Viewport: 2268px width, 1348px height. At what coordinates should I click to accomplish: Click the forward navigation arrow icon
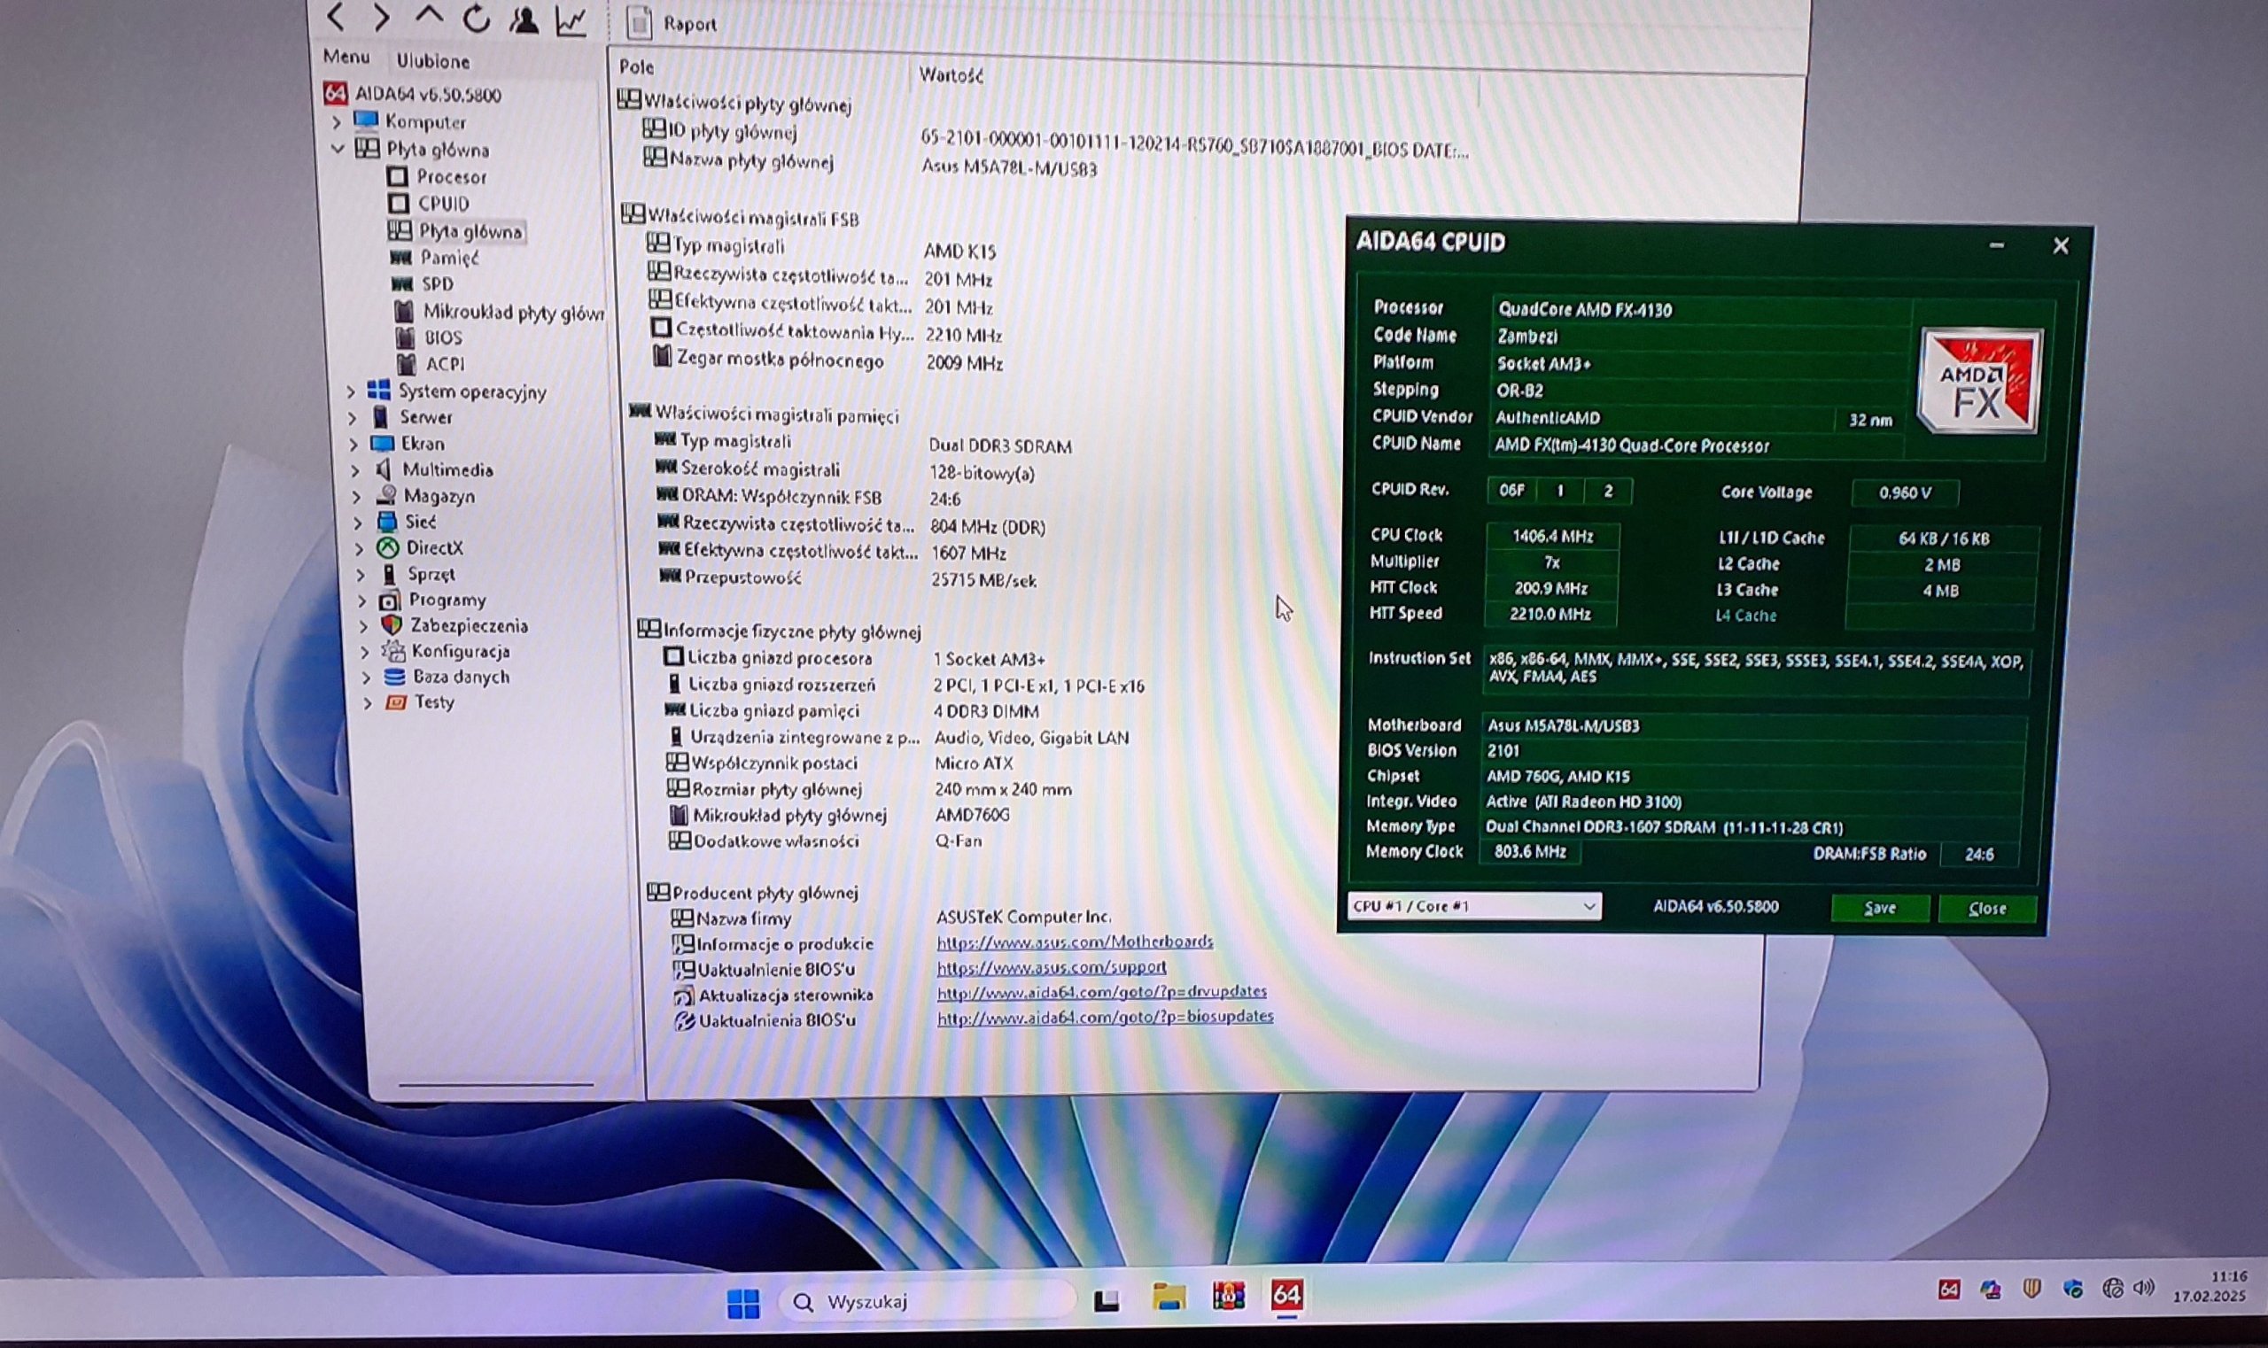click(x=383, y=19)
